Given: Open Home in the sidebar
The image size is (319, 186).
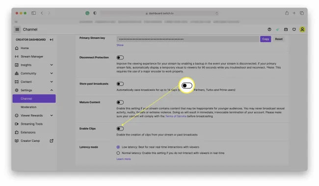Looking at the screenshot, I should point(25,48).
